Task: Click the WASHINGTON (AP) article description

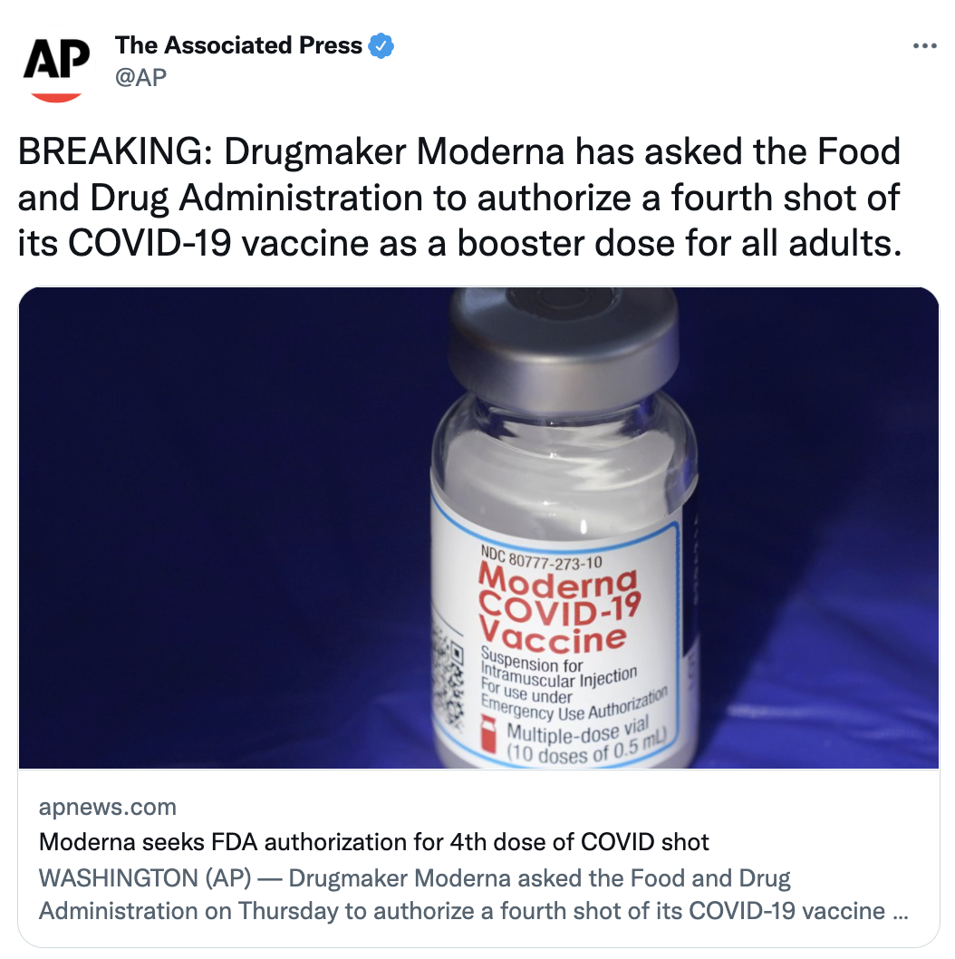Action: click(473, 894)
